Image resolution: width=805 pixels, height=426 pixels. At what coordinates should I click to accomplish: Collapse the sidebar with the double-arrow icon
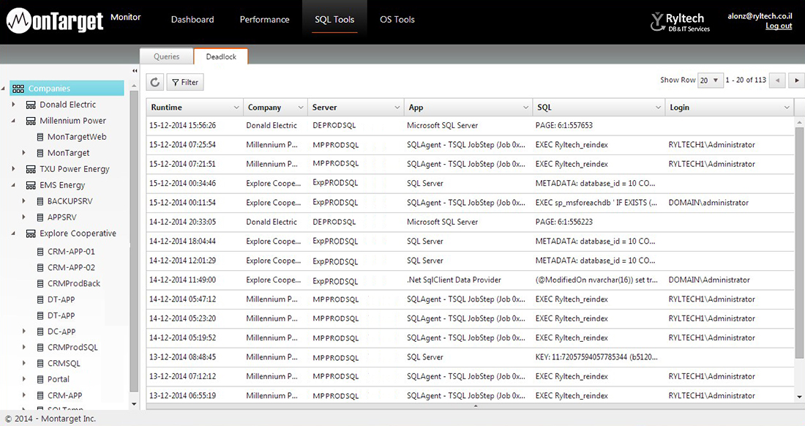click(135, 71)
